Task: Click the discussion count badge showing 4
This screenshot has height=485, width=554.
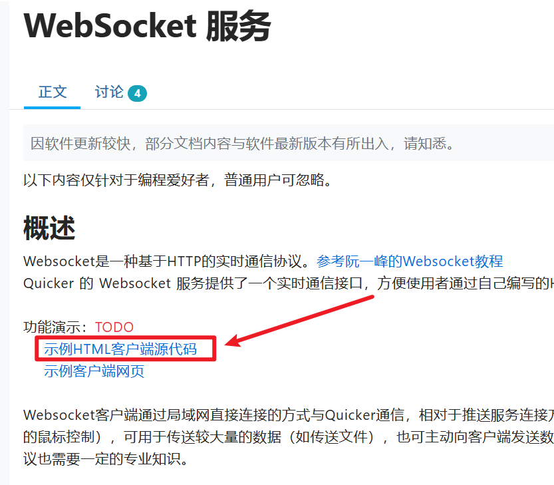Action: 137,93
